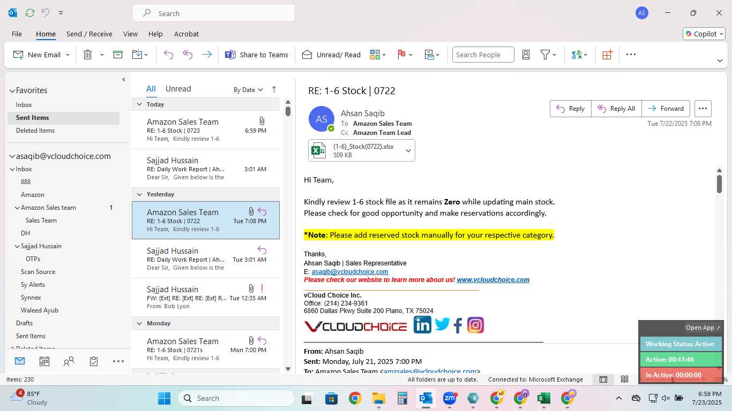732x411 pixels.
Task: Click the ribbon Reply All arrows icon
Action: (x=187, y=55)
